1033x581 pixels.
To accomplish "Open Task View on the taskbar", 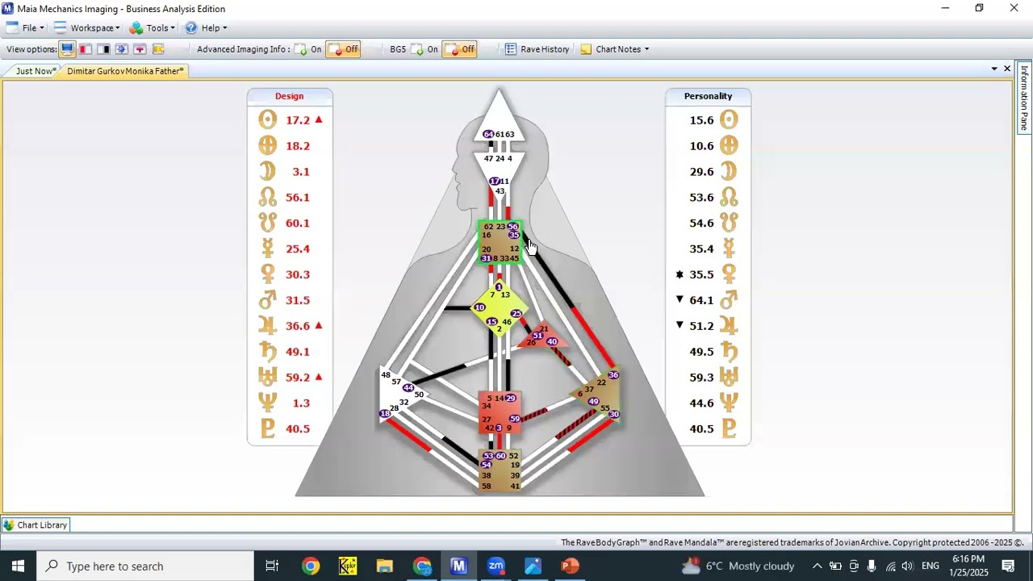I will 272,566.
